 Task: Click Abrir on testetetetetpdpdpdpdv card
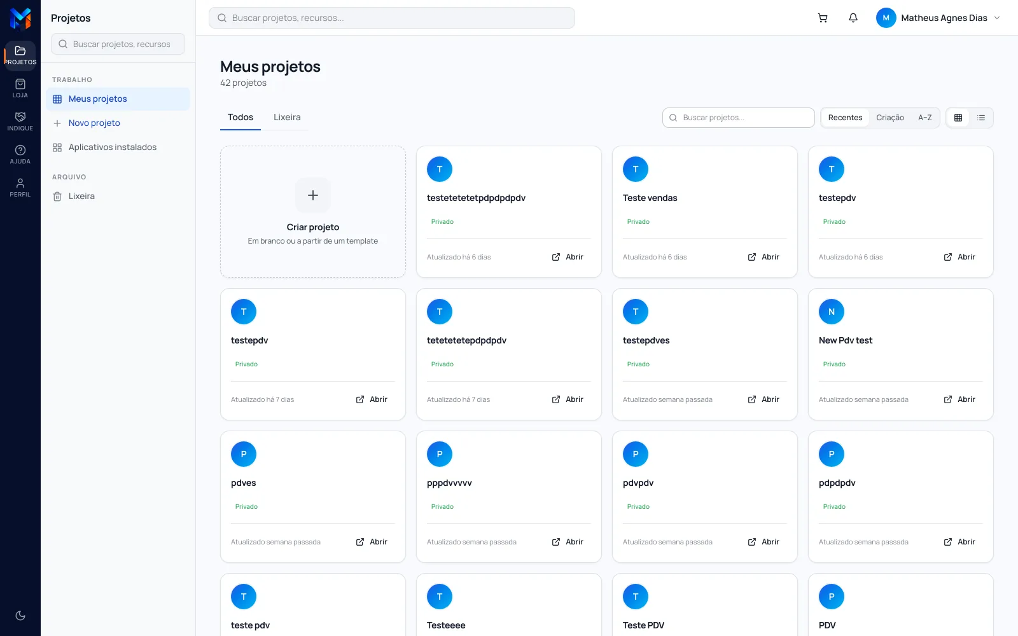point(568,257)
